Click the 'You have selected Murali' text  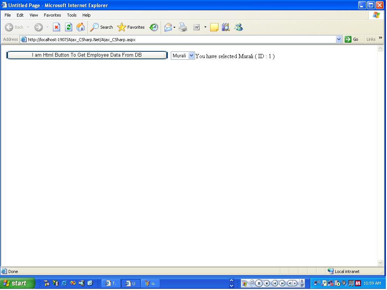pos(235,56)
